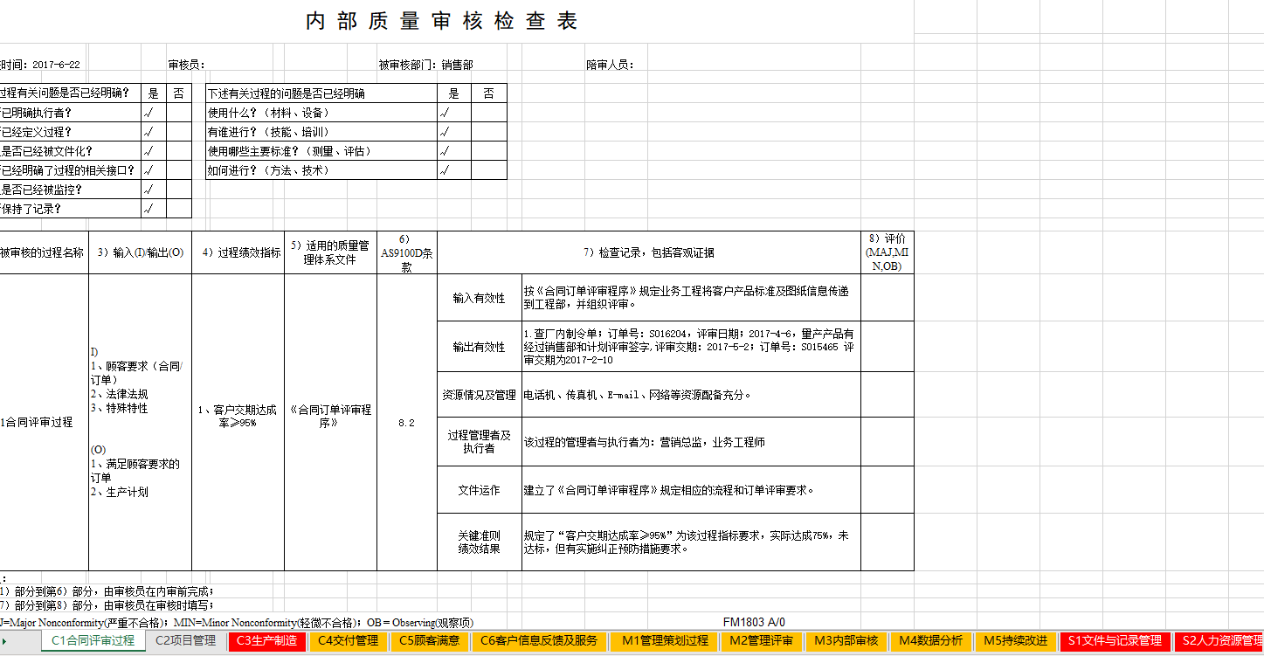The height and width of the screenshot is (656, 1264).
Task: Go to the C4交付管理 sheet tab
Action: 348,641
